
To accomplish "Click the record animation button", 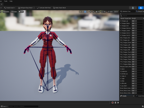I will pos(112,103).
